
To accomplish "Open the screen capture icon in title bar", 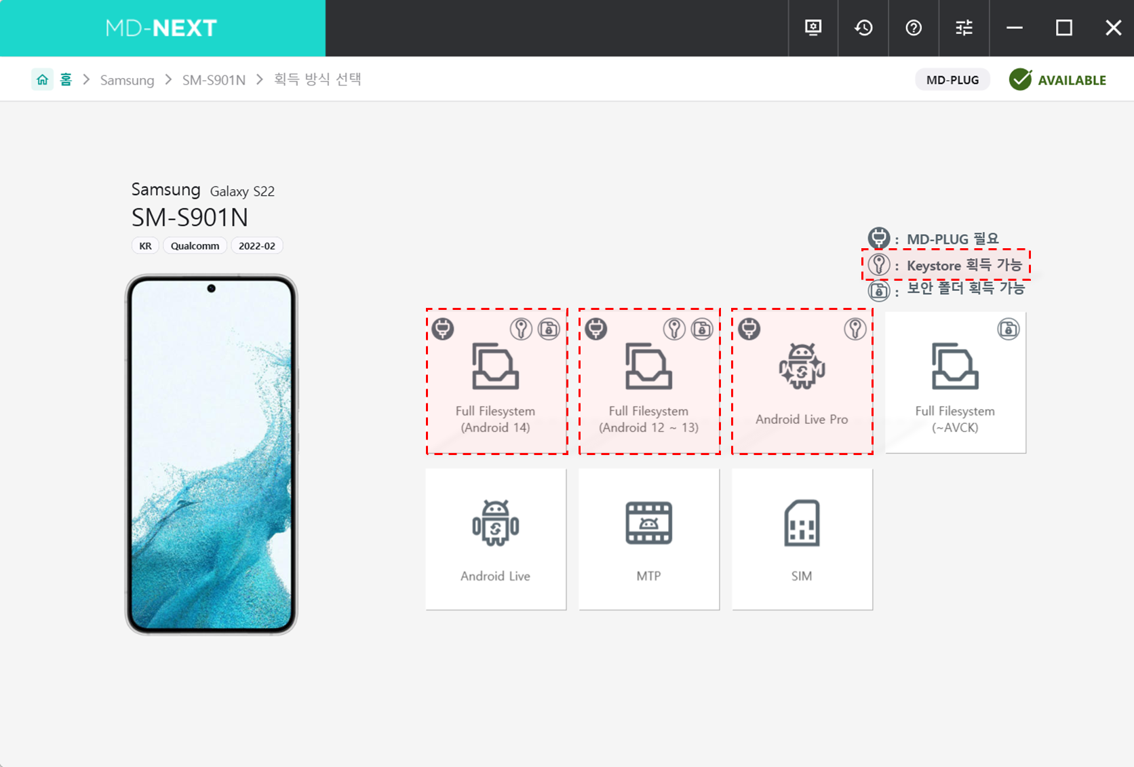I will 813,28.
